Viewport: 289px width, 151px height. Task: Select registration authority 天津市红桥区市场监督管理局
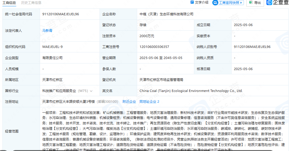point(161,80)
